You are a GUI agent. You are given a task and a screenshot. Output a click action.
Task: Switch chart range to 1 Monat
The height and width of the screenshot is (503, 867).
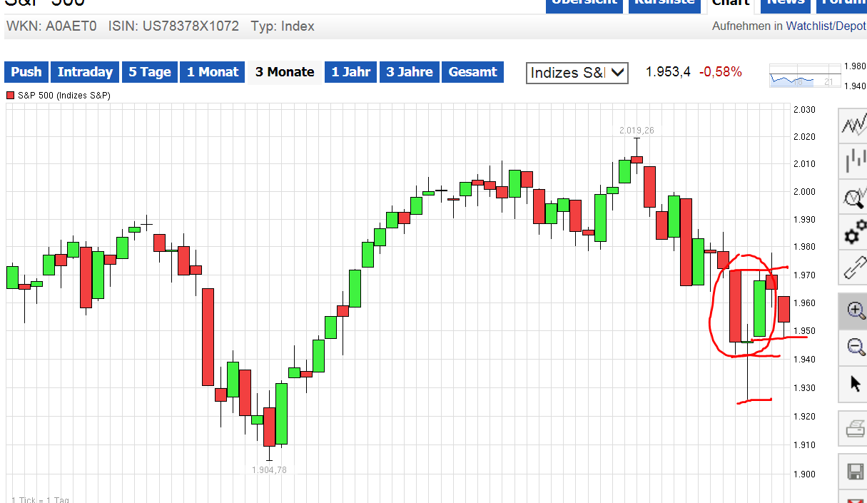point(213,72)
